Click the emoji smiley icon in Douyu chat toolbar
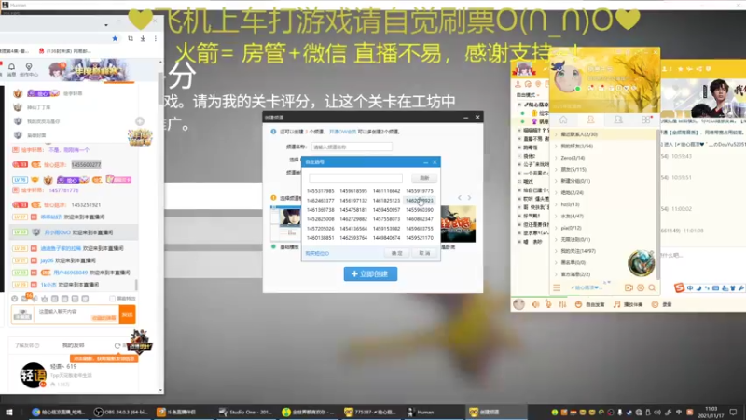Image resolution: width=746 pixels, height=420 pixels. click(14, 299)
